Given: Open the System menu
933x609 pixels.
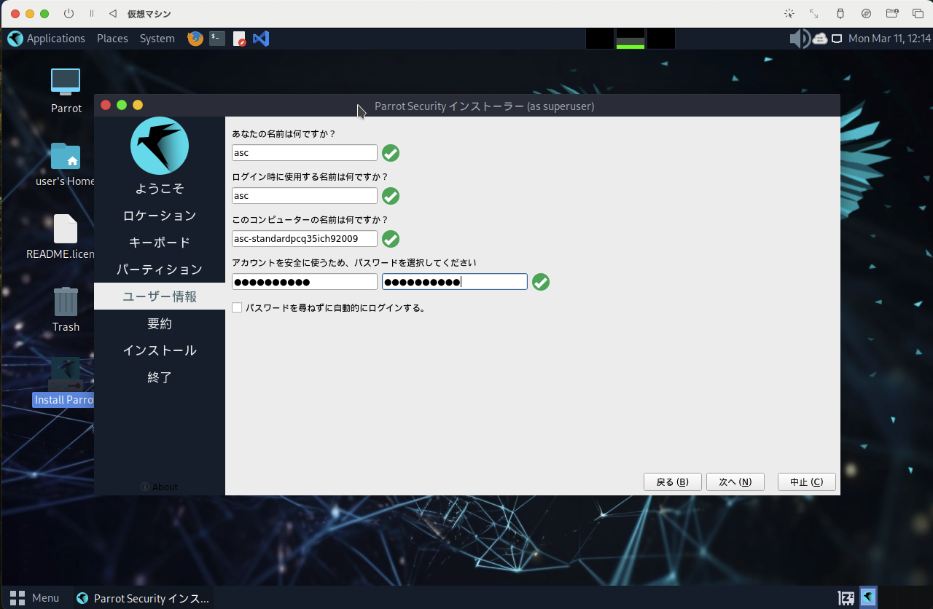Looking at the screenshot, I should click(x=157, y=39).
